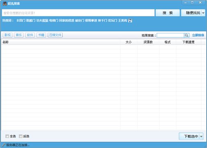Tick the 全选 checkbox
Screen dimensions: 207x148
pyautogui.click(x=7, y=136)
